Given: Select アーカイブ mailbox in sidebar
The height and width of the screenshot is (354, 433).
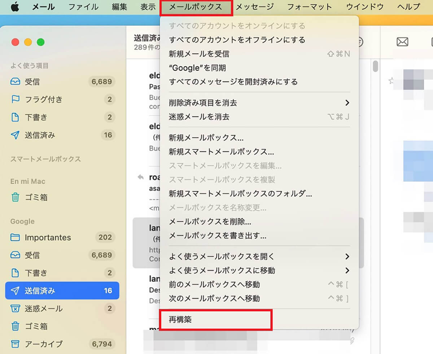Looking at the screenshot, I should coord(62,344).
